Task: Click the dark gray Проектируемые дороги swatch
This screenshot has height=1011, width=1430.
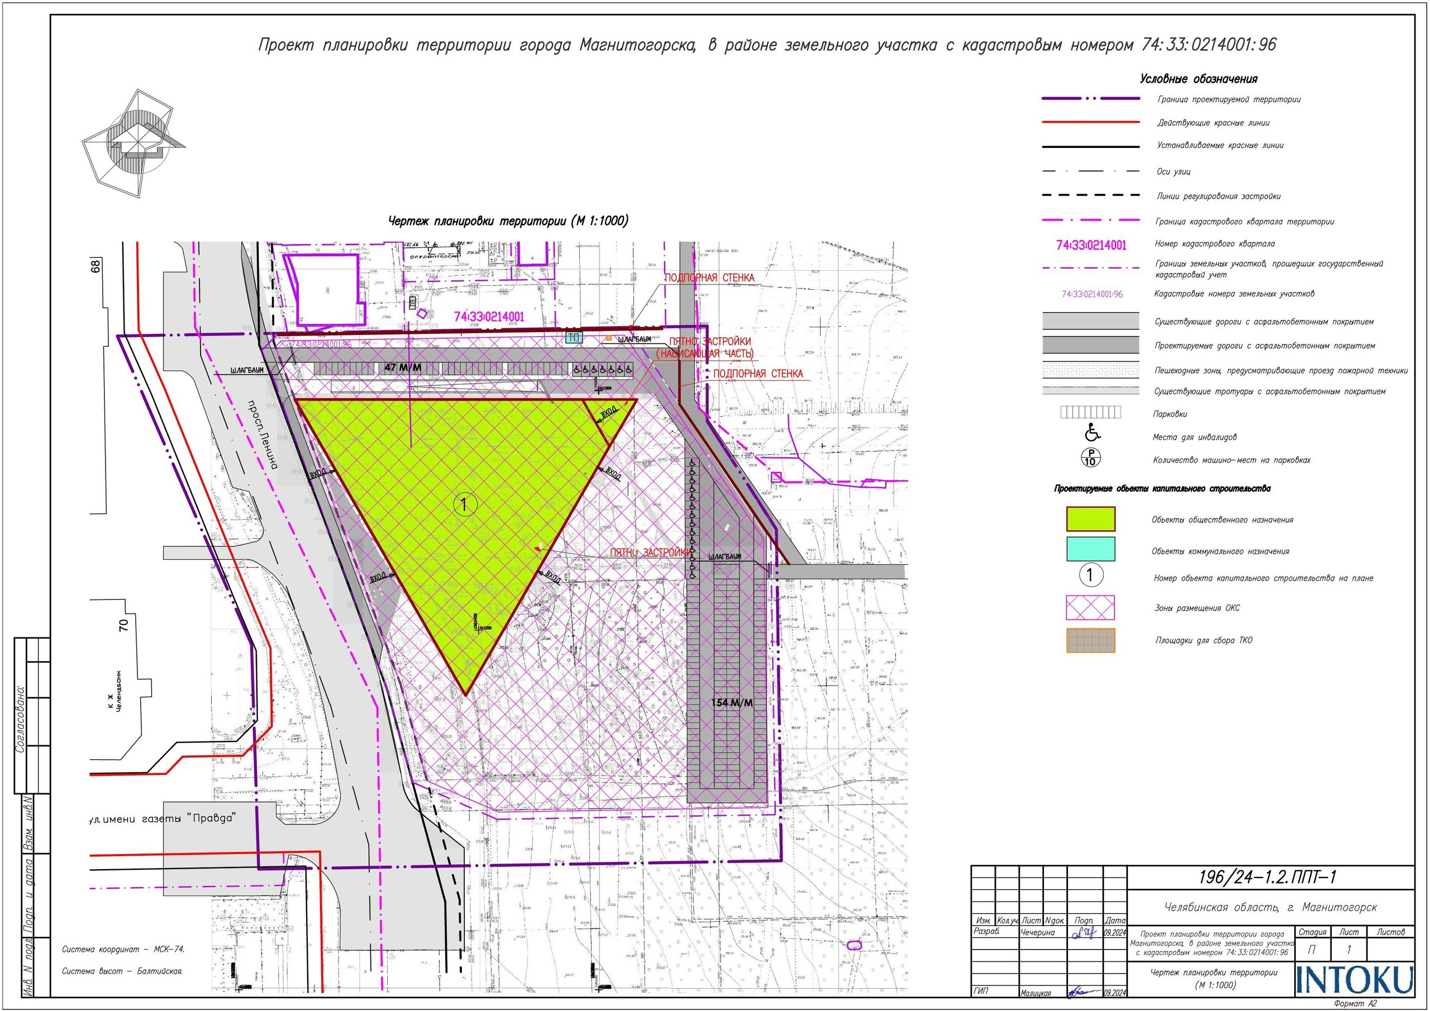Action: tap(1090, 345)
